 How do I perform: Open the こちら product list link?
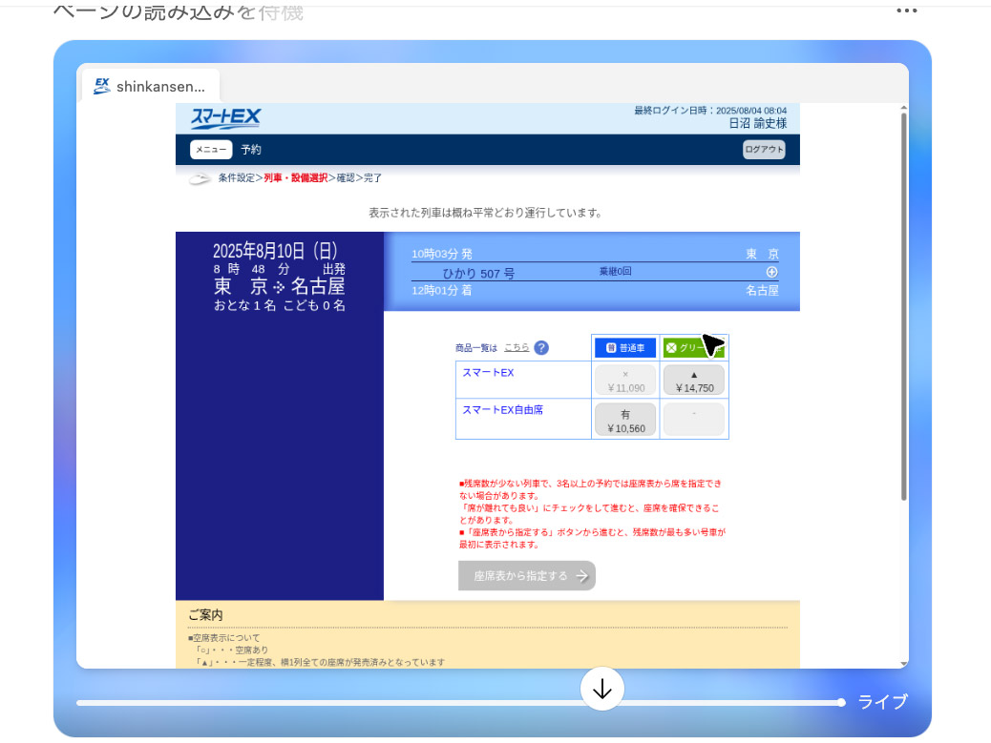(x=517, y=347)
